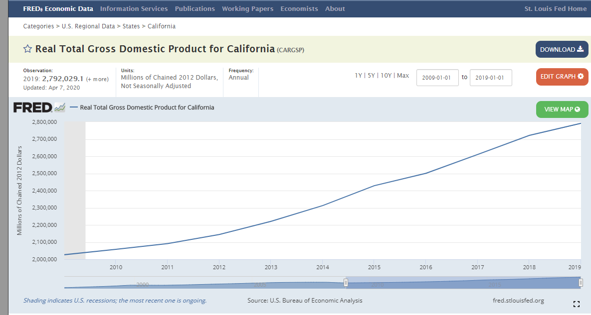Click the series ID (CARGSP)
Image resolution: width=591 pixels, height=315 pixels.
pyautogui.click(x=291, y=50)
